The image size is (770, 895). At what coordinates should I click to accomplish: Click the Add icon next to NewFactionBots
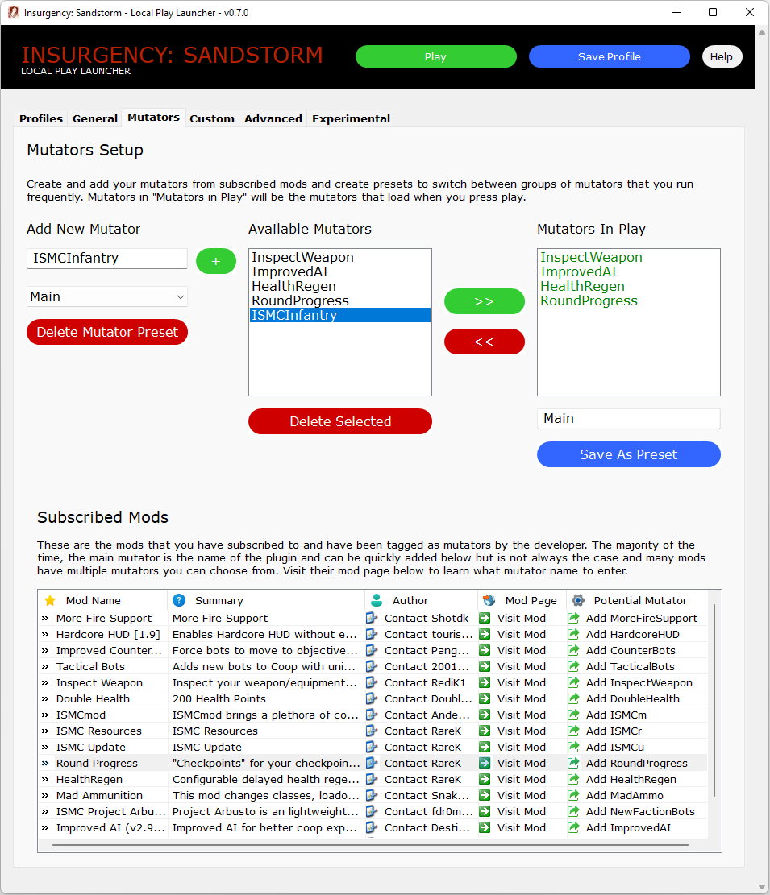tap(573, 812)
